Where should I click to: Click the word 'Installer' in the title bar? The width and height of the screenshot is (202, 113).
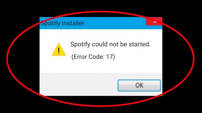point(73,23)
